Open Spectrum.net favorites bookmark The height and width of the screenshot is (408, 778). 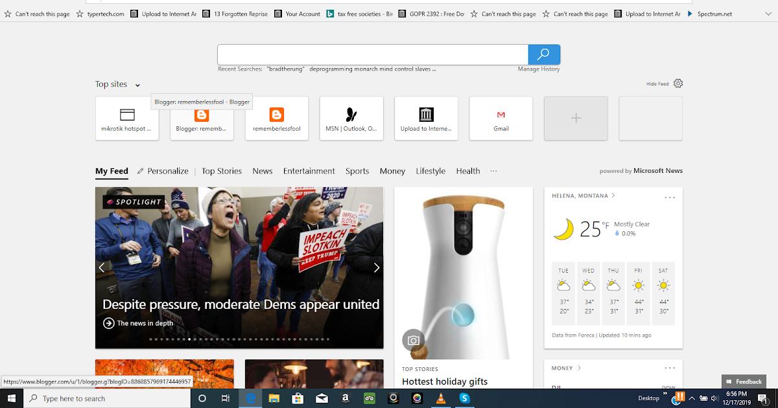click(709, 14)
